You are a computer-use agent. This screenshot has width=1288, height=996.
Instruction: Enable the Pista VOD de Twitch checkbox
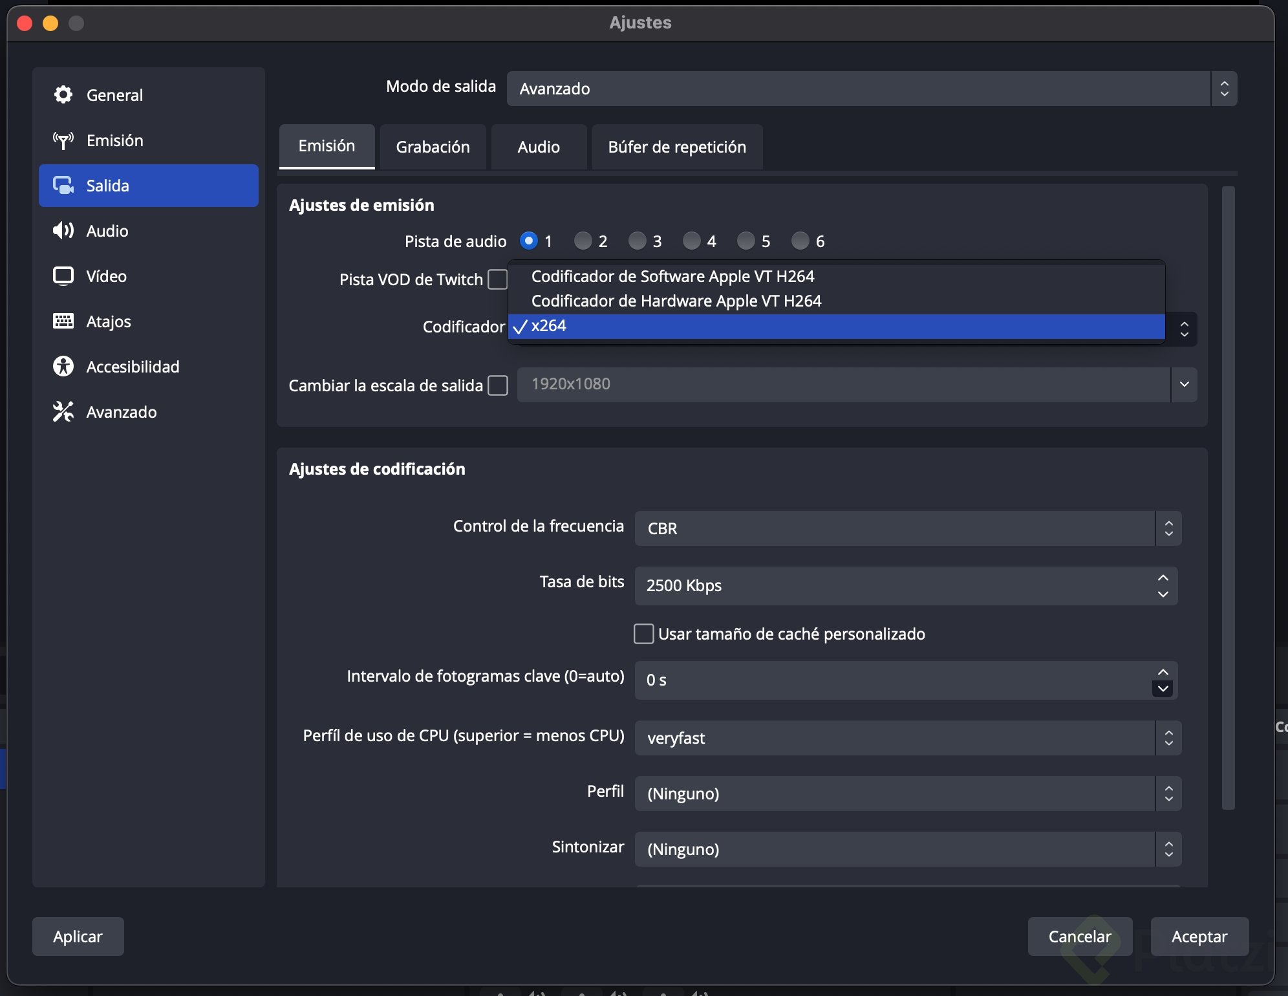pyautogui.click(x=497, y=279)
